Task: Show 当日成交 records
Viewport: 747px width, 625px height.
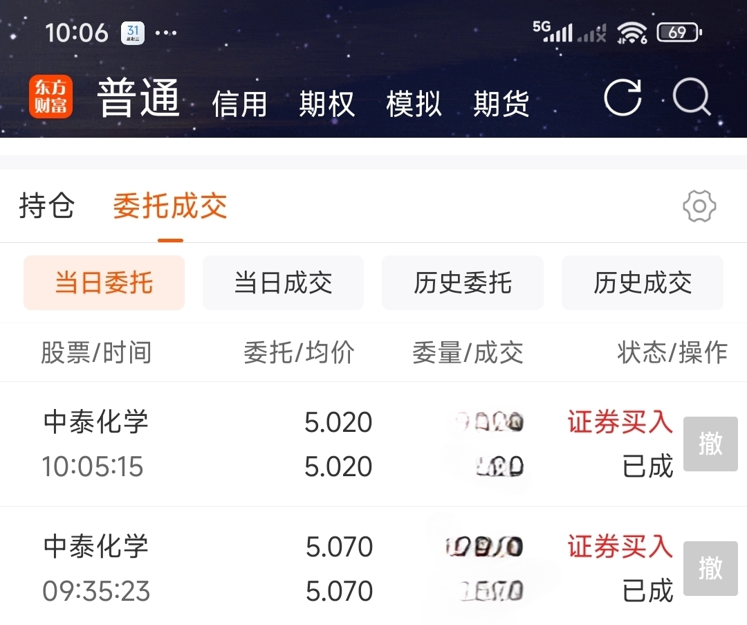Action: tap(283, 282)
